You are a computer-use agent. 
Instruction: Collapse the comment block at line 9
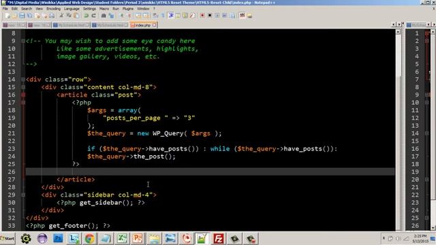tap(23, 41)
